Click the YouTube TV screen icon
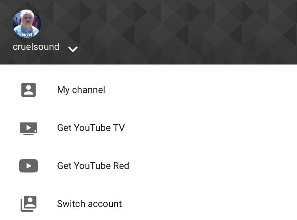 point(29,128)
